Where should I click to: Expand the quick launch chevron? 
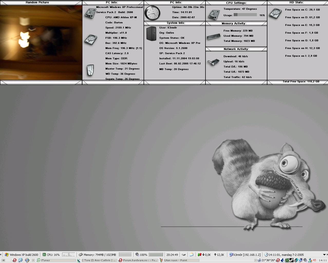coord(33,260)
